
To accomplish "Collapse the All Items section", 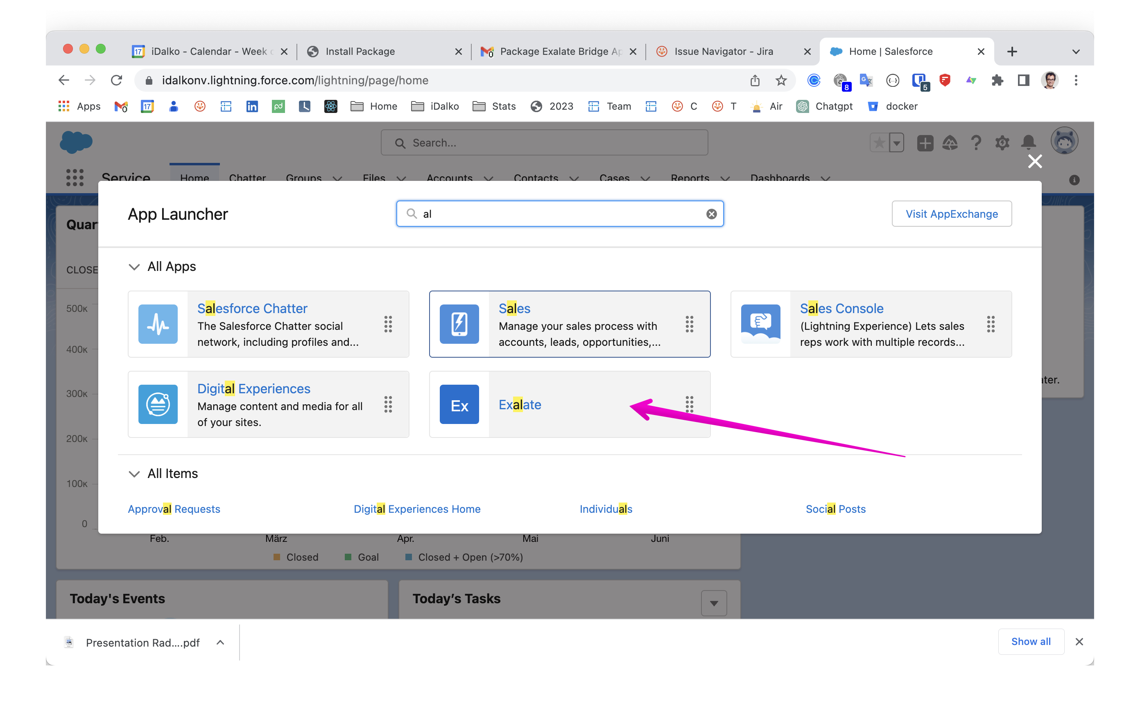I will click(x=134, y=474).
